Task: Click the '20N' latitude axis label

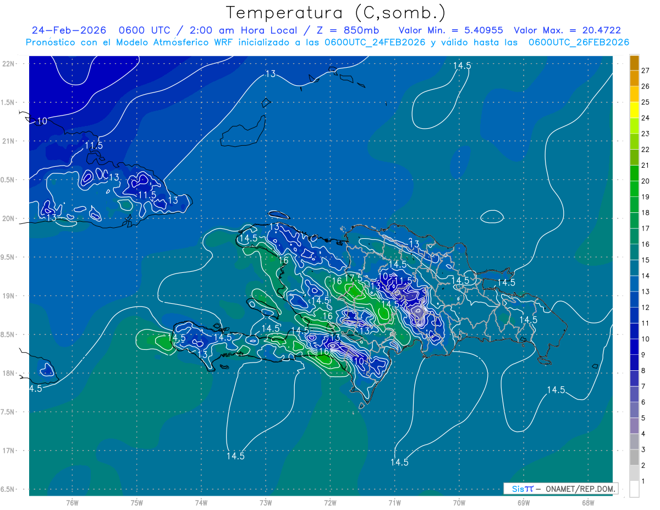Action: pos(9,218)
